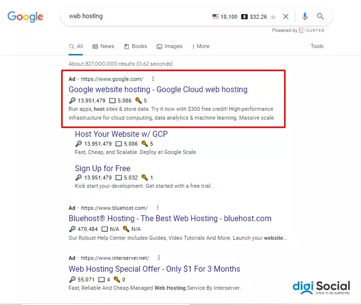Open Web Hosting Special Offer ad link
The width and height of the screenshot is (361, 305).
point(154,269)
